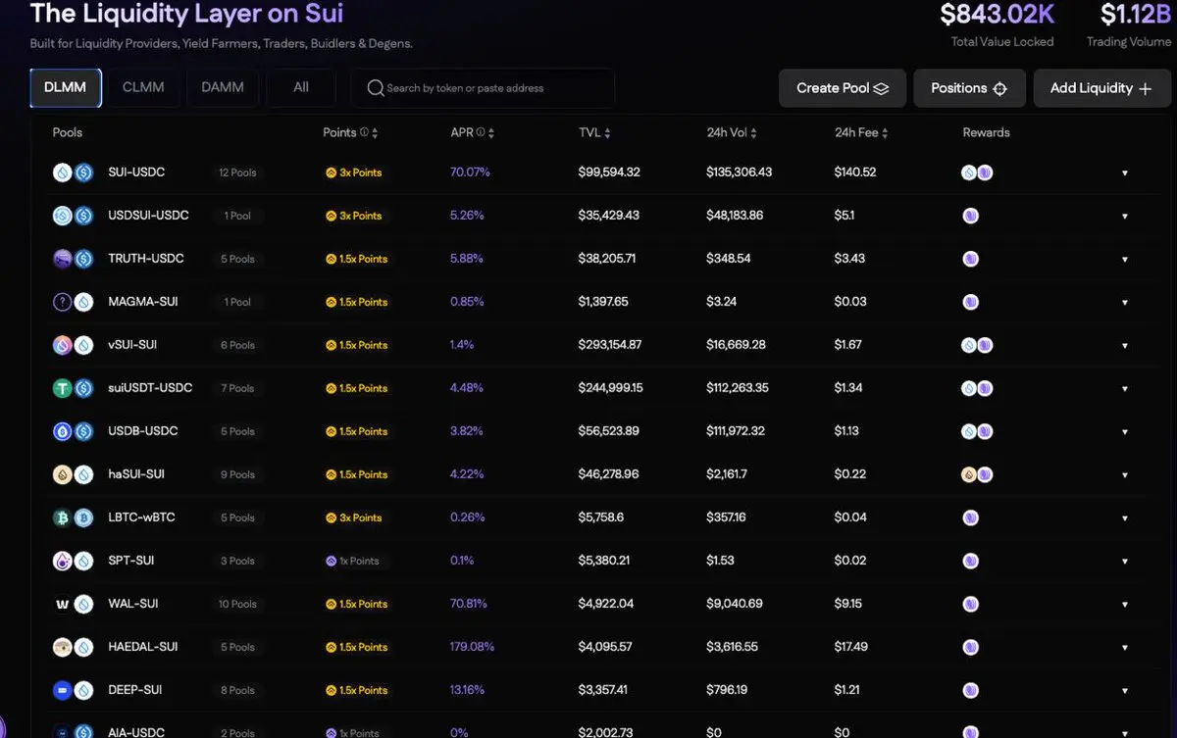The height and width of the screenshot is (738, 1177).
Task: Expand the LBTC-wBTC pool row arrow
Action: pyautogui.click(x=1125, y=518)
